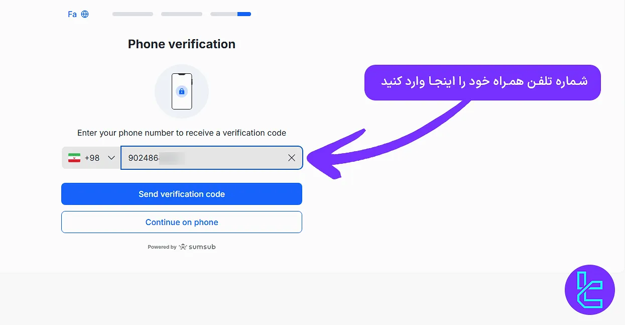Select the +98 country code label

click(x=90, y=157)
